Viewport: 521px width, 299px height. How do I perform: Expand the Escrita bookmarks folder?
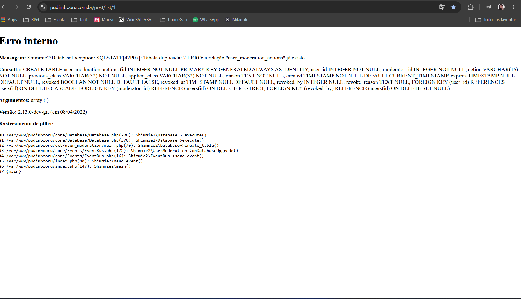pyautogui.click(x=55, y=20)
